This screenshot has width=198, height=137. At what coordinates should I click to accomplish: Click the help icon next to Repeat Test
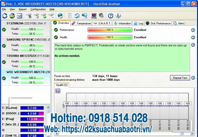193,78
